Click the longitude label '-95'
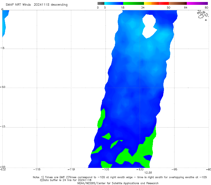This screenshot has height=185, width=211. [x=174, y=169]
